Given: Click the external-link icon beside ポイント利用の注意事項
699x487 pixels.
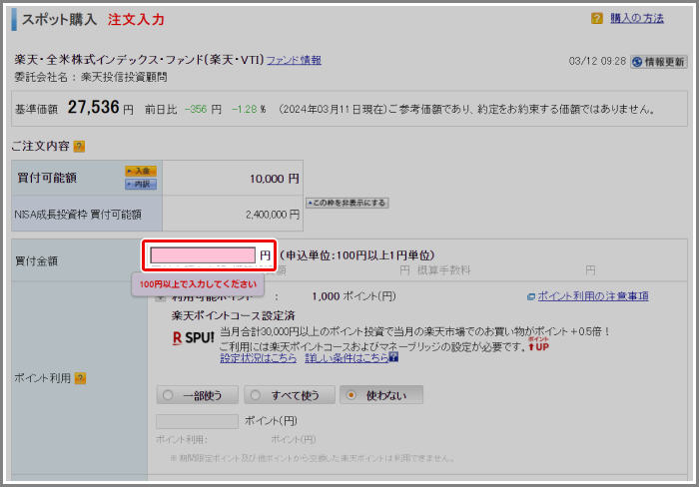Looking at the screenshot, I should point(531,296).
